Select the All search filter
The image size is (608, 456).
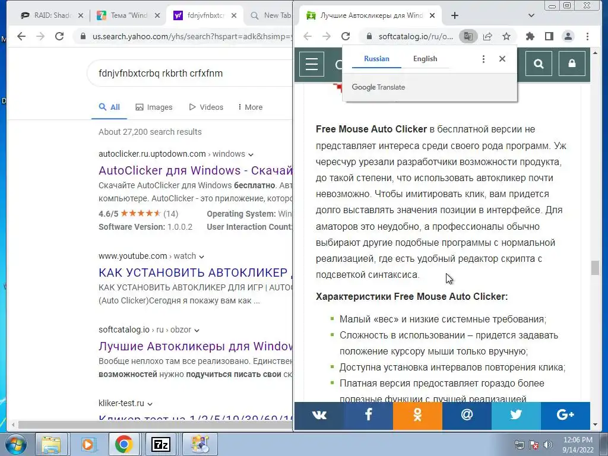(109, 107)
